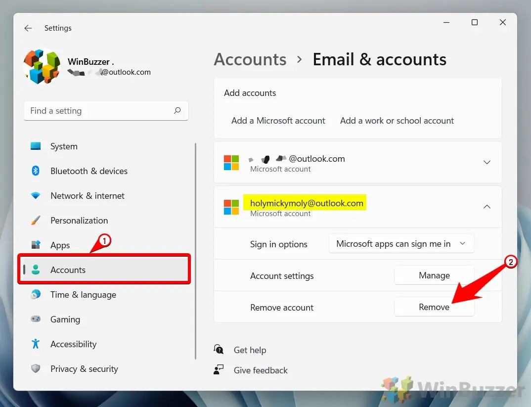
Task: Select Time & language in sidebar
Action: [83, 295]
